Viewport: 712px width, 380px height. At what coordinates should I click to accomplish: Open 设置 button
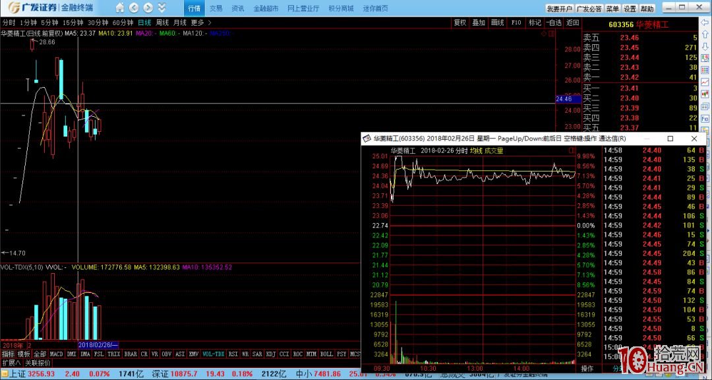pos(630,9)
